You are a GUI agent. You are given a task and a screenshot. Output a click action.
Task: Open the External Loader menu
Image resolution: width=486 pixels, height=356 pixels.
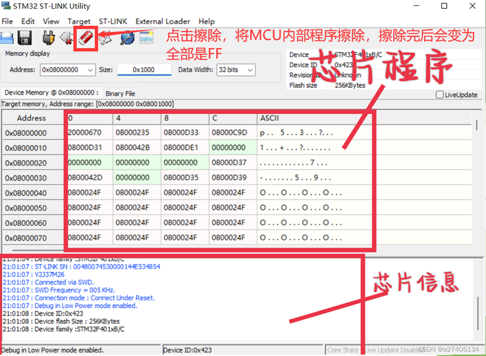pos(163,21)
